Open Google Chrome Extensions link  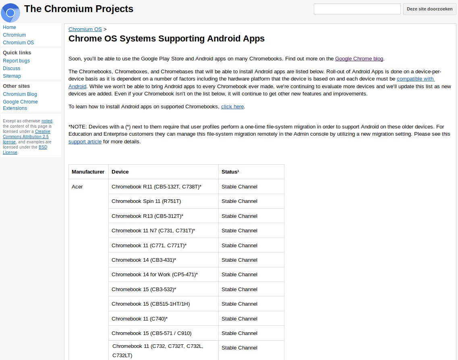(20, 105)
